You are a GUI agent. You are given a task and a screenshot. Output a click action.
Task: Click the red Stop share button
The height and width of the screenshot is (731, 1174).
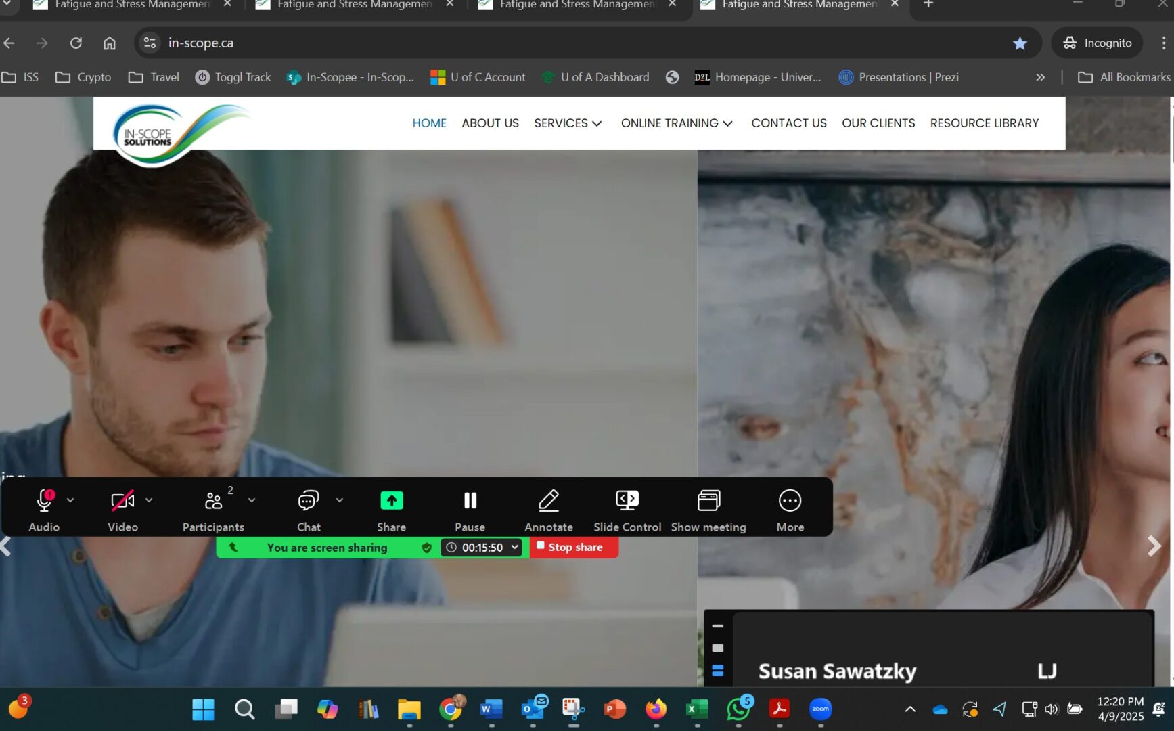click(x=574, y=547)
